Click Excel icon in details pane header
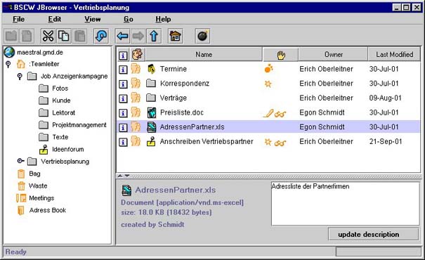The height and width of the screenshot is (260, 425). pos(126,190)
